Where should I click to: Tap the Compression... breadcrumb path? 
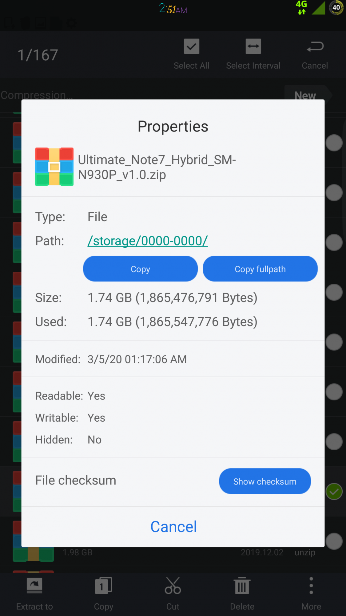37,95
